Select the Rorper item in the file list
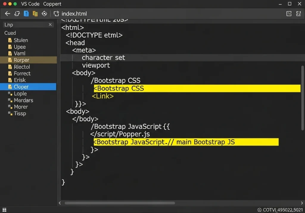The image size is (305, 213). pos(21,60)
